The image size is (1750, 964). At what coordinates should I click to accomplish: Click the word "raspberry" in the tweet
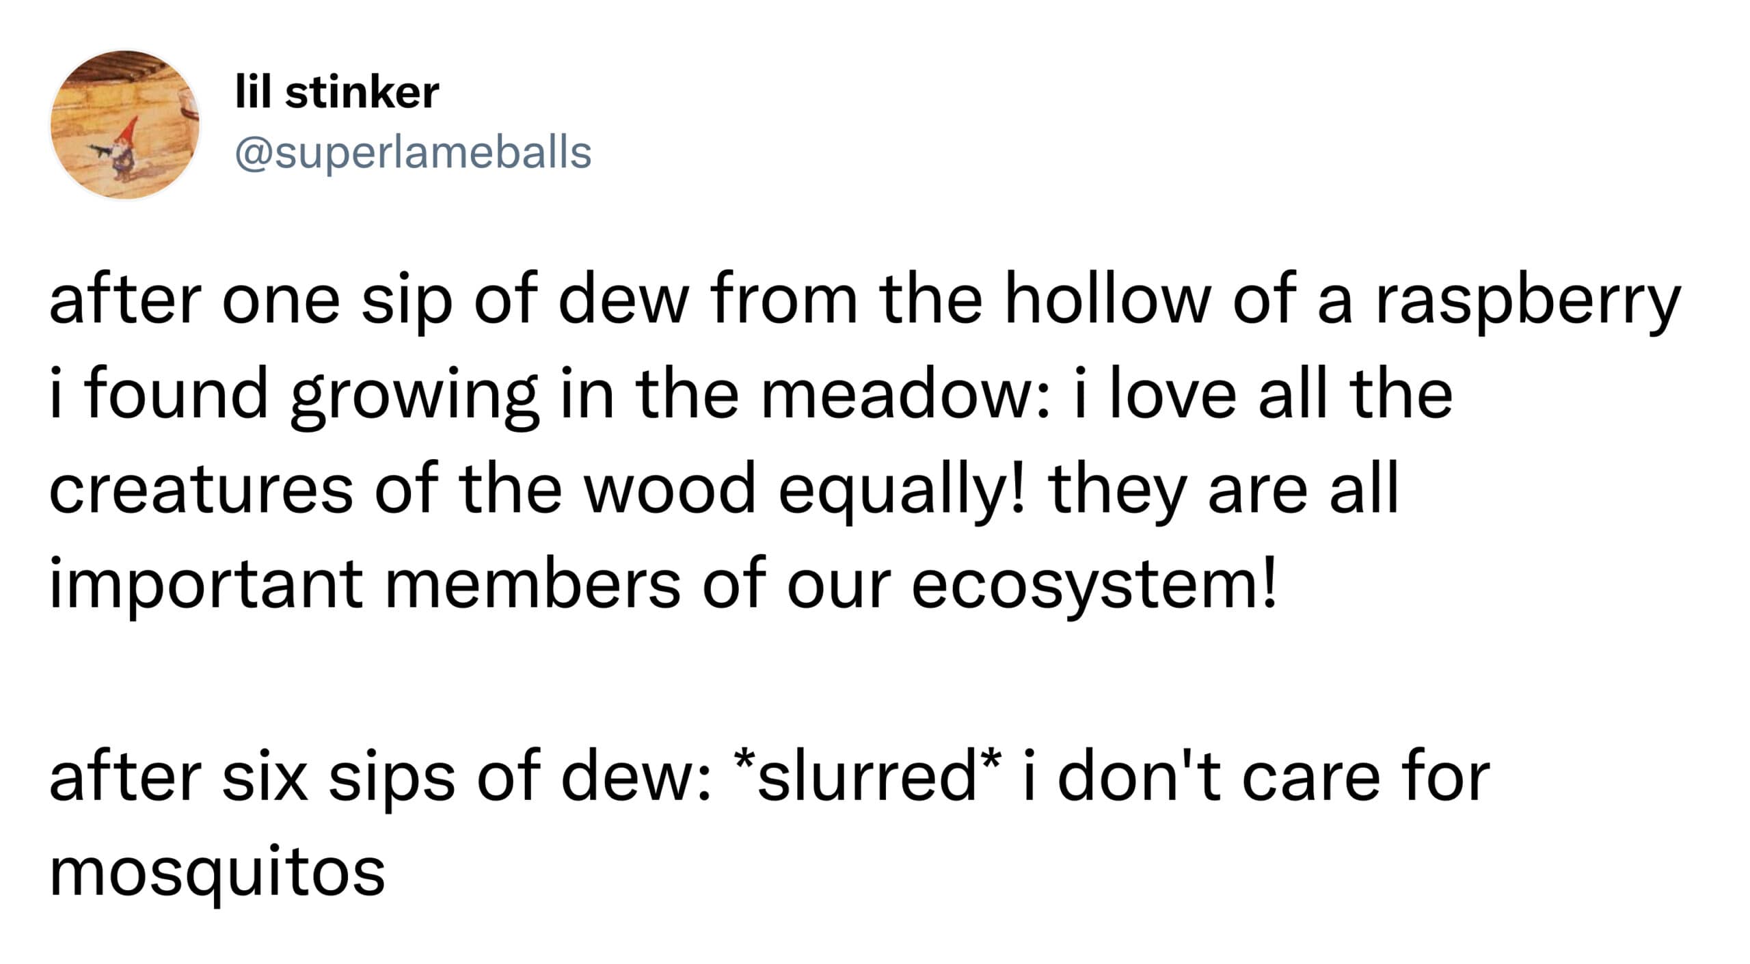(1527, 303)
